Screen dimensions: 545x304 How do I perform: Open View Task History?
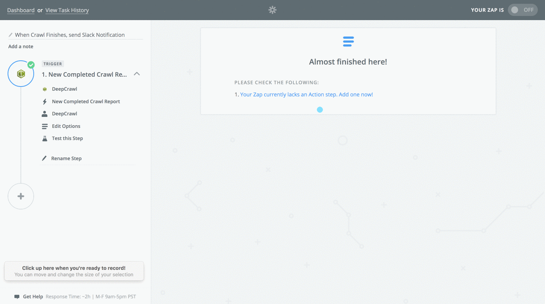coord(67,10)
